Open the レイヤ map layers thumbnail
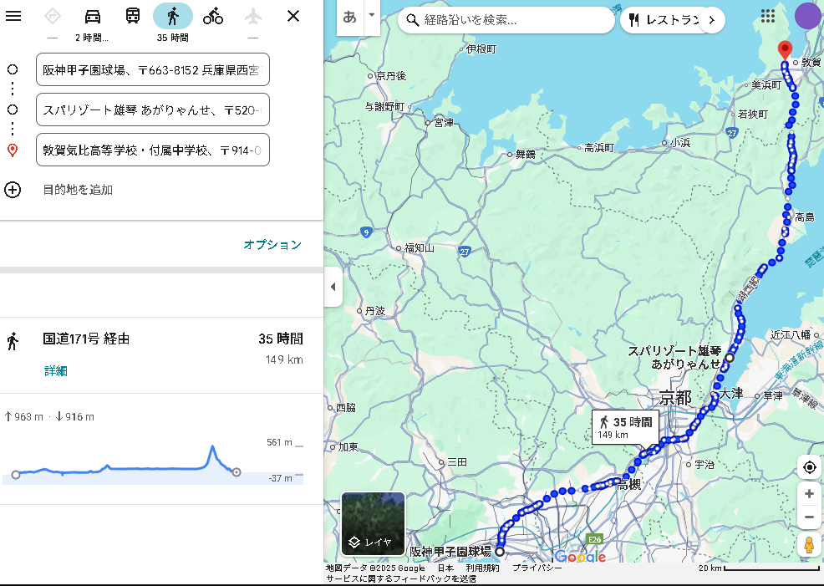This screenshot has width=824, height=586. point(373,523)
